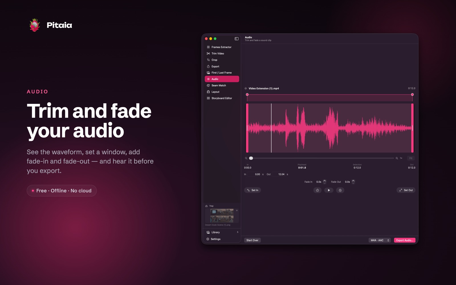Screen dimensions: 456x285
Task: Open the M4A · AAC format dropdown
Action: coord(380,240)
